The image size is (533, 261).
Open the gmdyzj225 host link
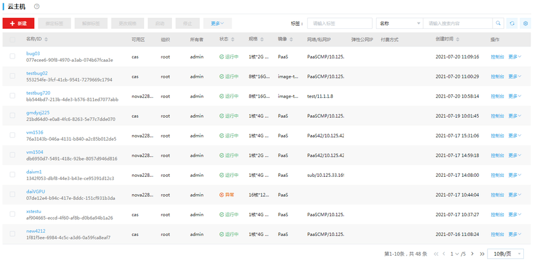point(38,113)
